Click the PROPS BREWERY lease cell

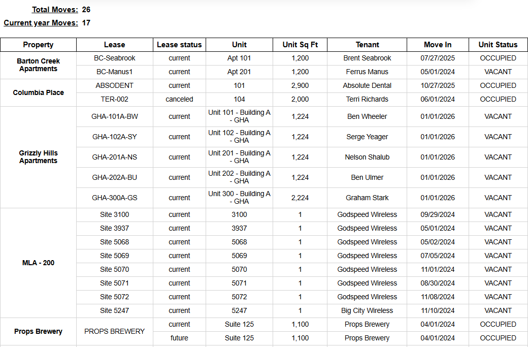(x=115, y=331)
